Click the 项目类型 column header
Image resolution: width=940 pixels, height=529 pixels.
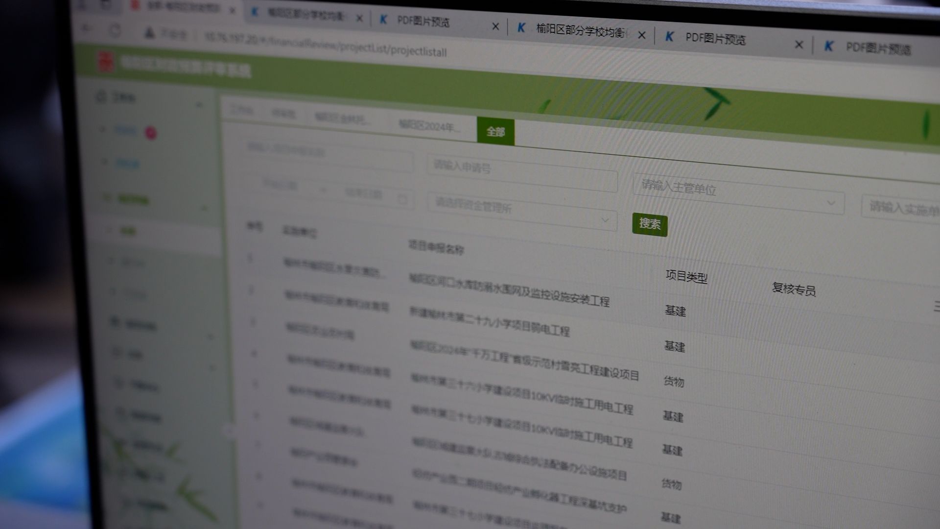(686, 277)
